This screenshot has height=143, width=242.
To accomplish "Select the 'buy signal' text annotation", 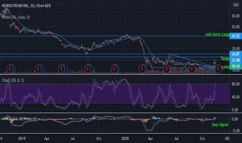I will click(220, 125).
